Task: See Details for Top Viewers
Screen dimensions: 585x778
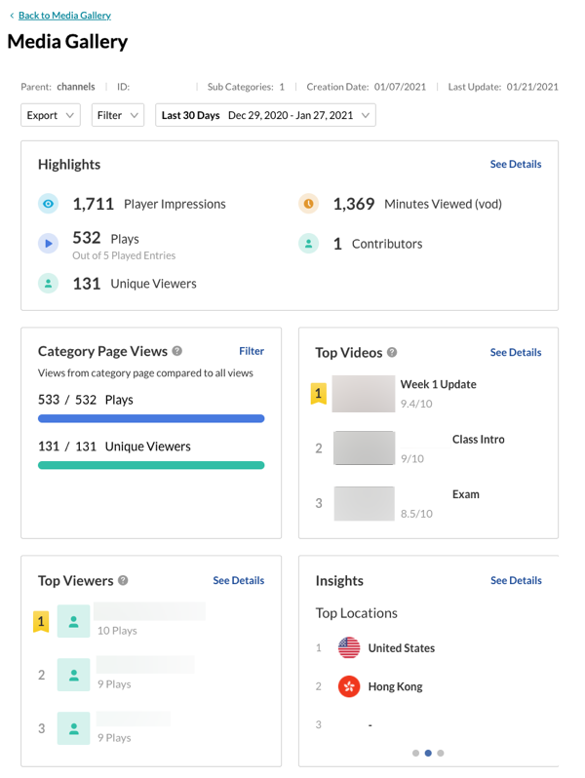Action: pyautogui.click(x=239, y=580)
